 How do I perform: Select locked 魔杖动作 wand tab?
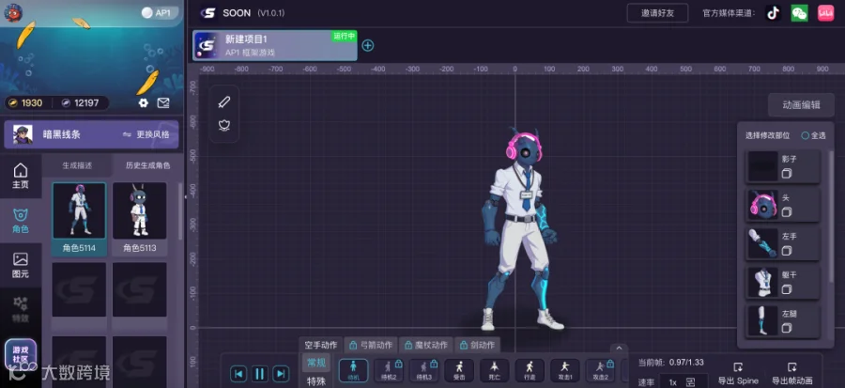(x=425, y=345)
